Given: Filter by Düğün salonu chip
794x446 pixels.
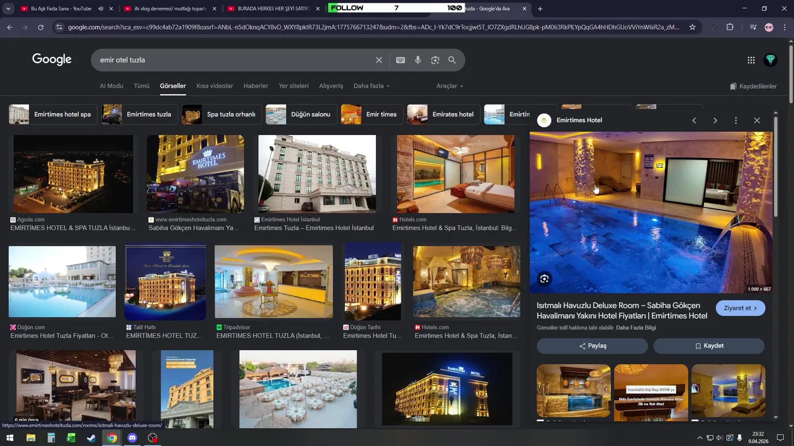Looking at the screenshot, I should click(301, 115).
